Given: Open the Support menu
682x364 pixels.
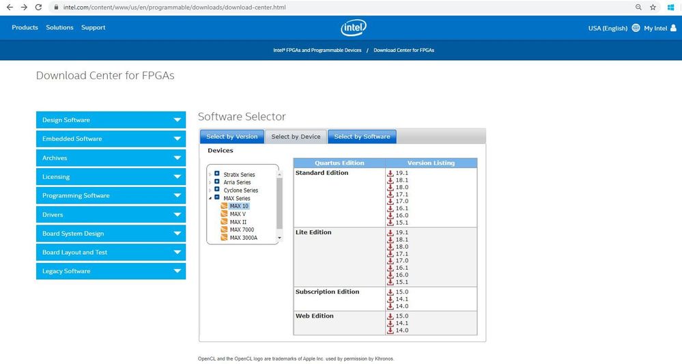Looking at the screenshot, I should (93, 27).
